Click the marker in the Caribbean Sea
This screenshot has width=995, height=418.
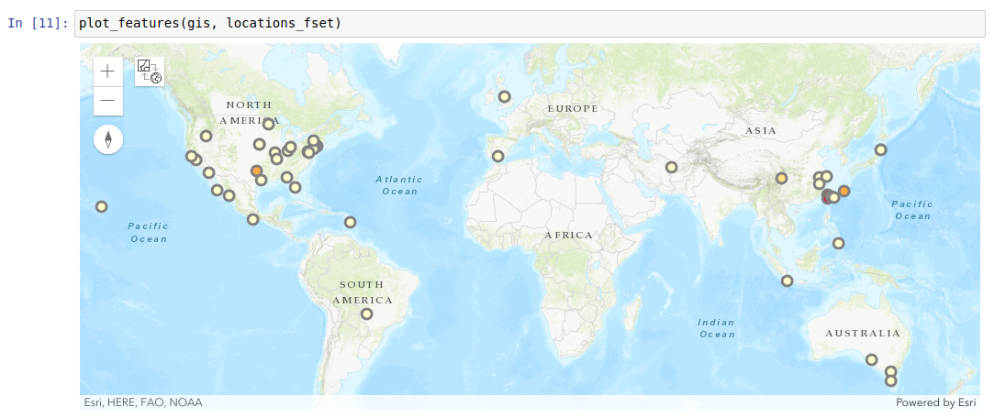tap(350, 222)
